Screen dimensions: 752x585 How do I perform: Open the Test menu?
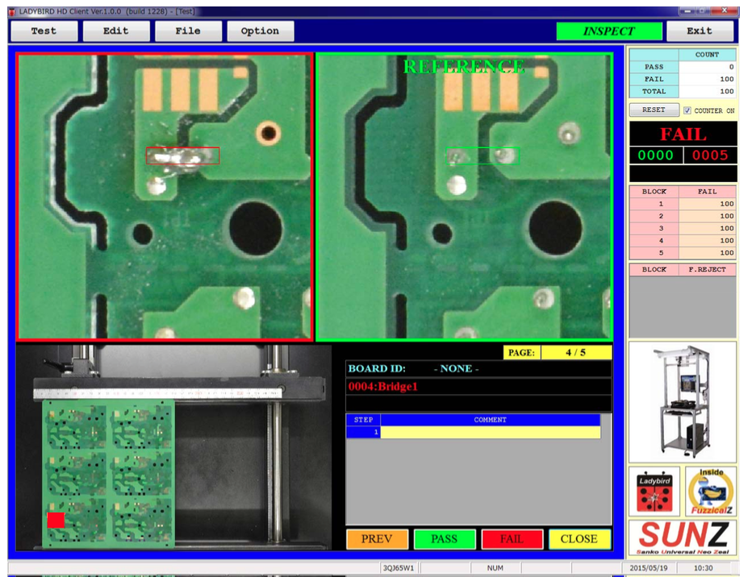coord(44,31)
